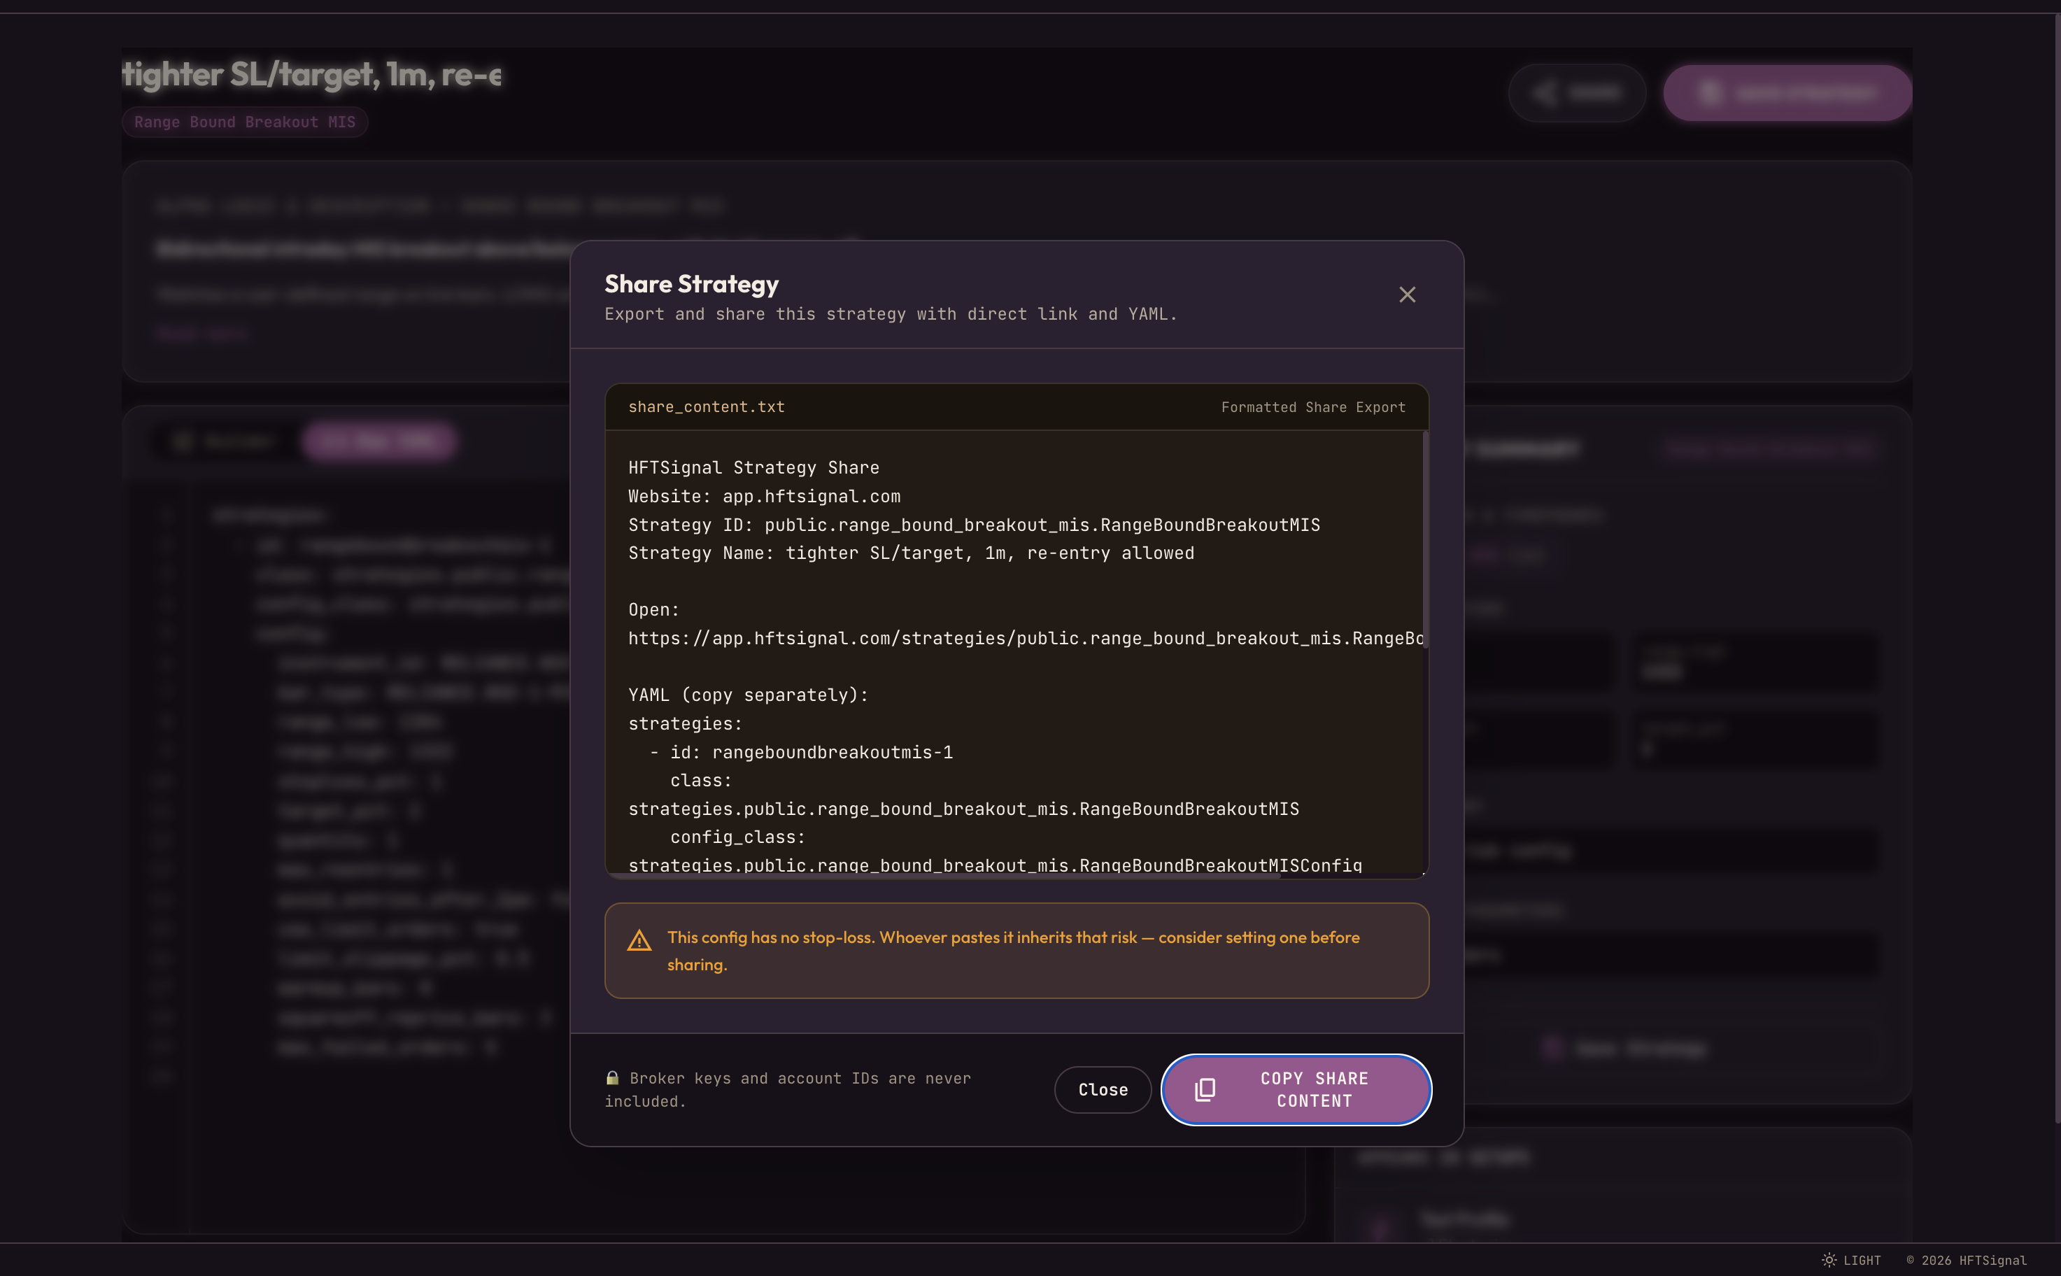Image resolution: width=2061 pixels, height=1276 pixels.
Task: Close the Share Strategy dialog with X
Action: coord(1407,295)
